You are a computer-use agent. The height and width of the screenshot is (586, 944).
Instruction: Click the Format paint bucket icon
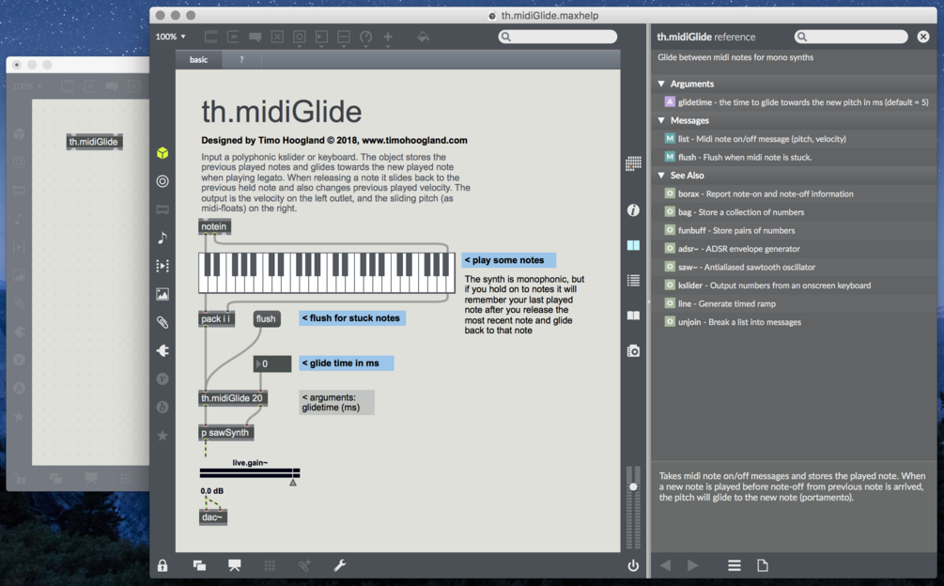(x=424, y=38)
